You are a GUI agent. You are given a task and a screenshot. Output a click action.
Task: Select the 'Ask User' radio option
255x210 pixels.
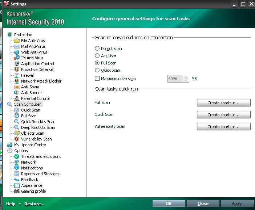[97, 56]
